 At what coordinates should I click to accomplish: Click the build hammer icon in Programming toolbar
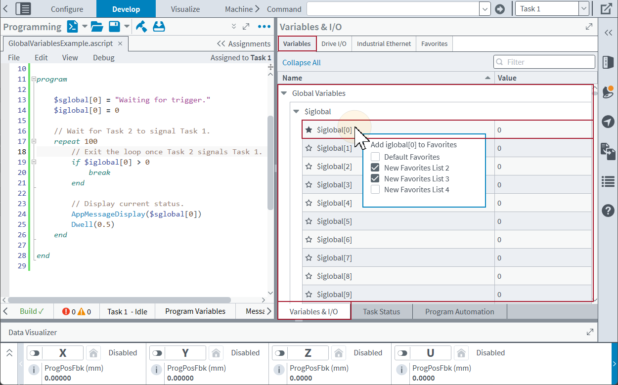(x=141, y=27)
